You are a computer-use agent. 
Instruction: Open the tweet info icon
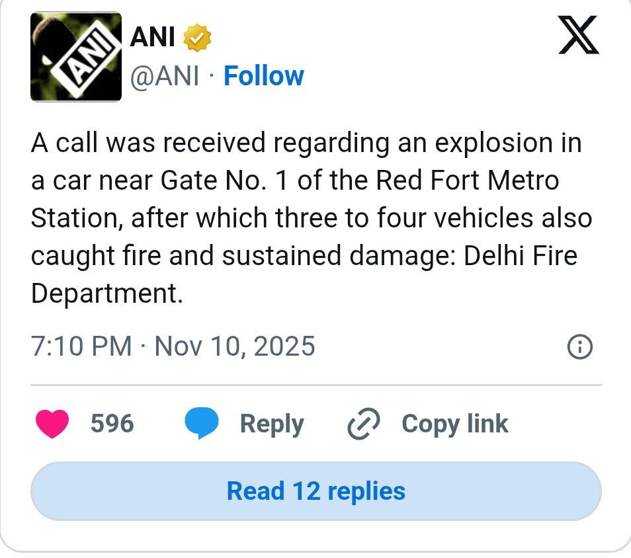coord(580,346)
